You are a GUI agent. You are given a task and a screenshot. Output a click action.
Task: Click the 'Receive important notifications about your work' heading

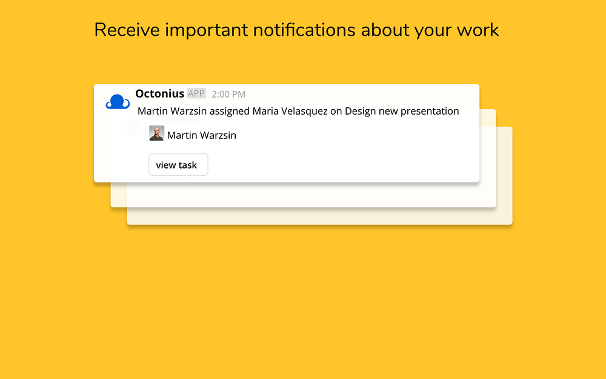[296, 30]
